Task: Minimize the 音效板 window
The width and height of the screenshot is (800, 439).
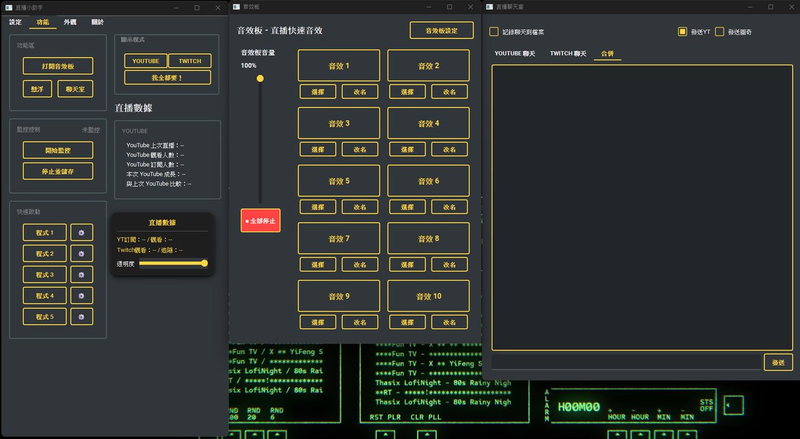Action: pyautogui.click(x=428, y=7)
